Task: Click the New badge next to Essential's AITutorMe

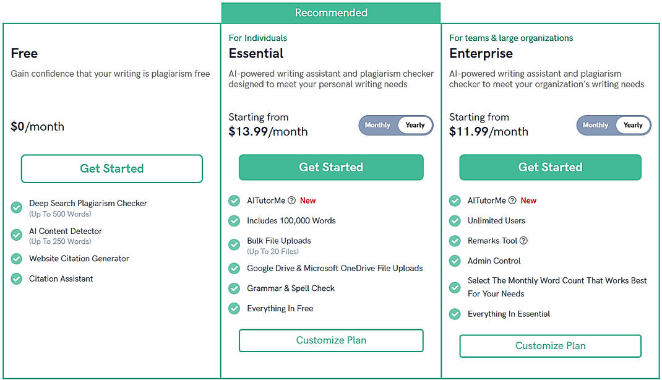Action: 309,200
